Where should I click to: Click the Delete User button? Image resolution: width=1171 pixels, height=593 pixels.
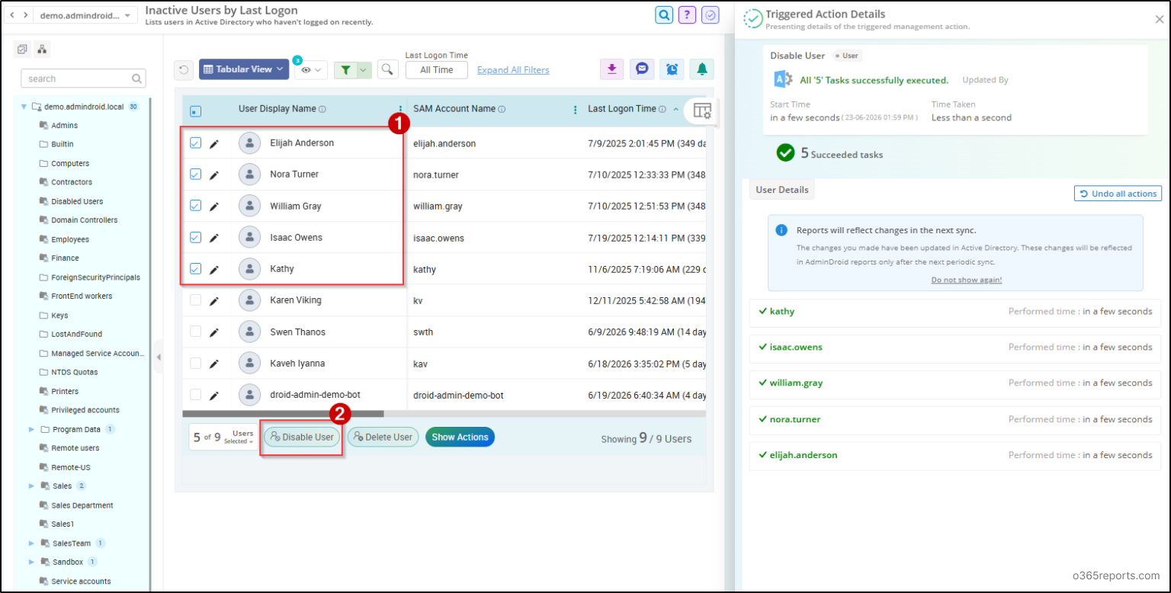[383, 437]
